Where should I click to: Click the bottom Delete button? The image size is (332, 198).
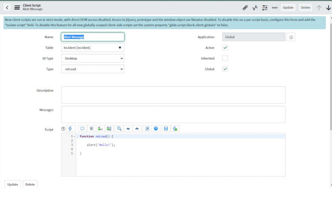pyautogui.click(x=30, y=184)
